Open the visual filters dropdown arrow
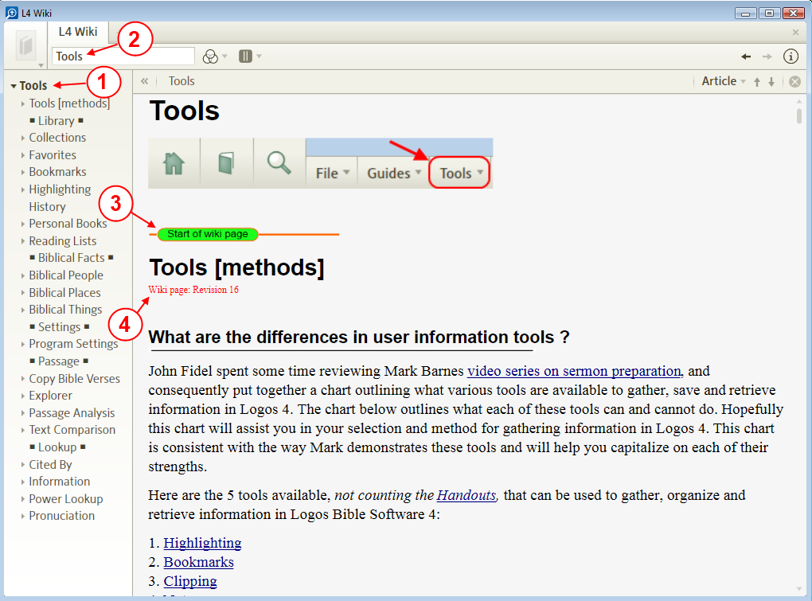 point(224,56)
